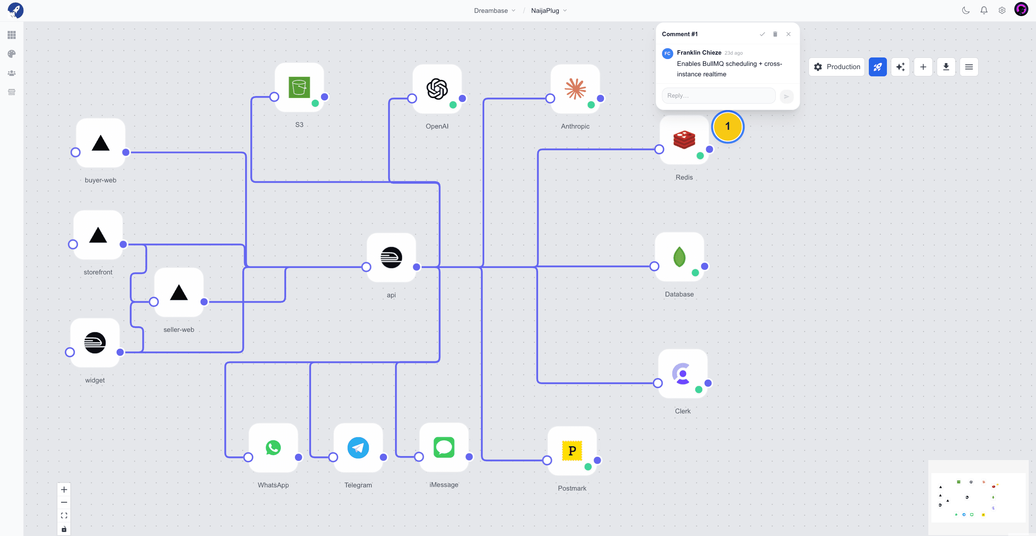Toggle the canvas lock control
1036x536 pixels.
coord(64,529)
